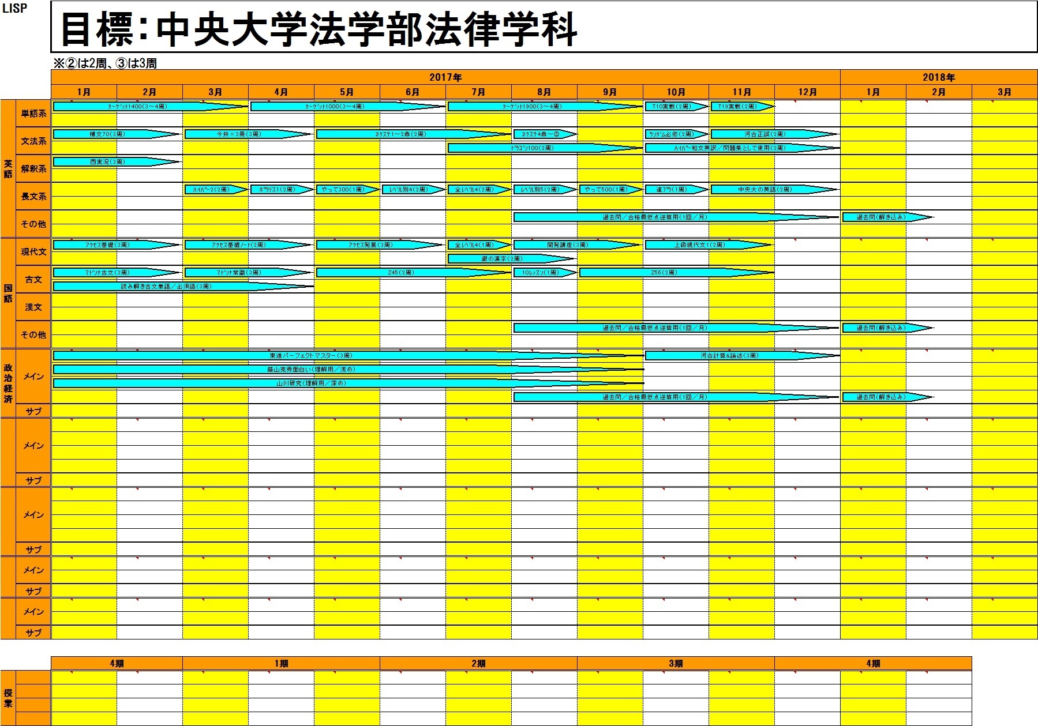Click the ドラゴン100(2周) bar
Screen dimensions: 1038x726
[545, 148]
